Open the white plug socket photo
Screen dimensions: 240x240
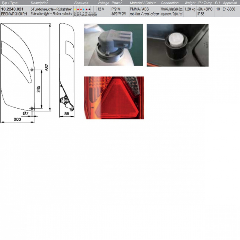(177, 45)
